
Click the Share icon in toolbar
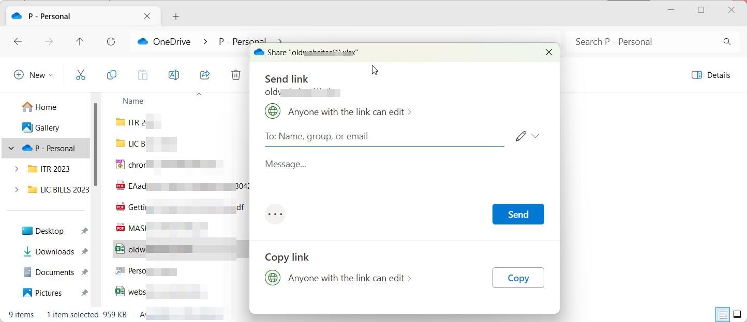pyautogui.click(x=205, y=75)
